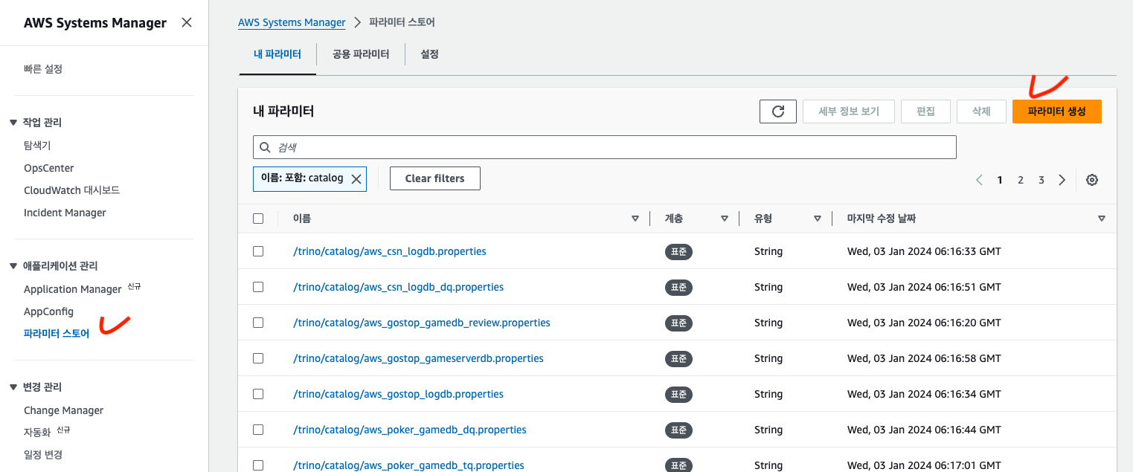1133x472 pixels.
Task: Click String type in aws_gostop_logdb.properties row
Action: [x=768, y=394]
